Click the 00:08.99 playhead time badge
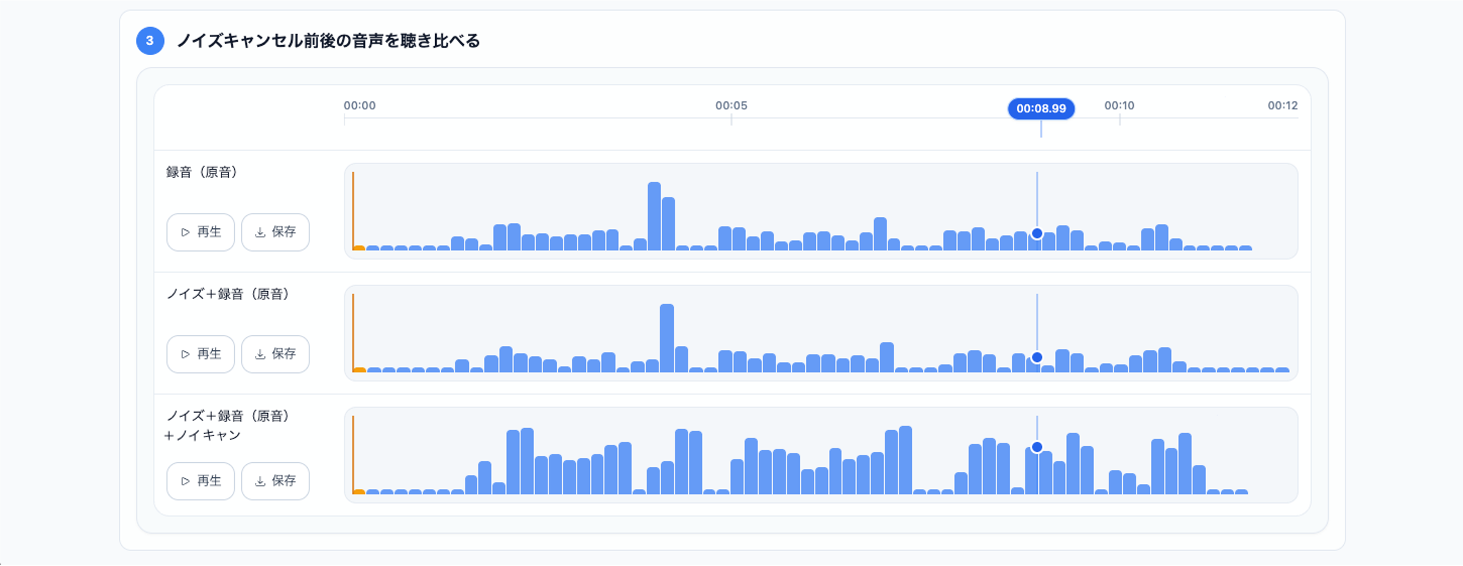The height and width of the screenshot is (566, 1463). click(1041, 108)
